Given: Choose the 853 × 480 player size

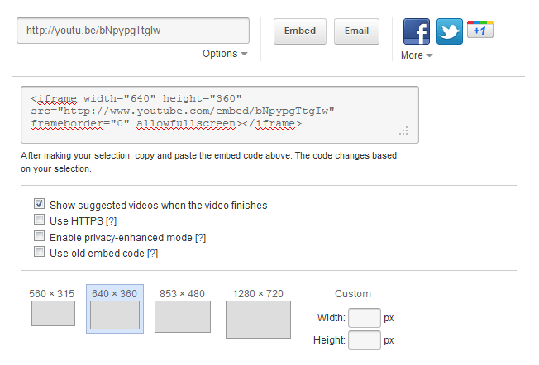Looking at the screenshot, I should (x=182, y=317).
